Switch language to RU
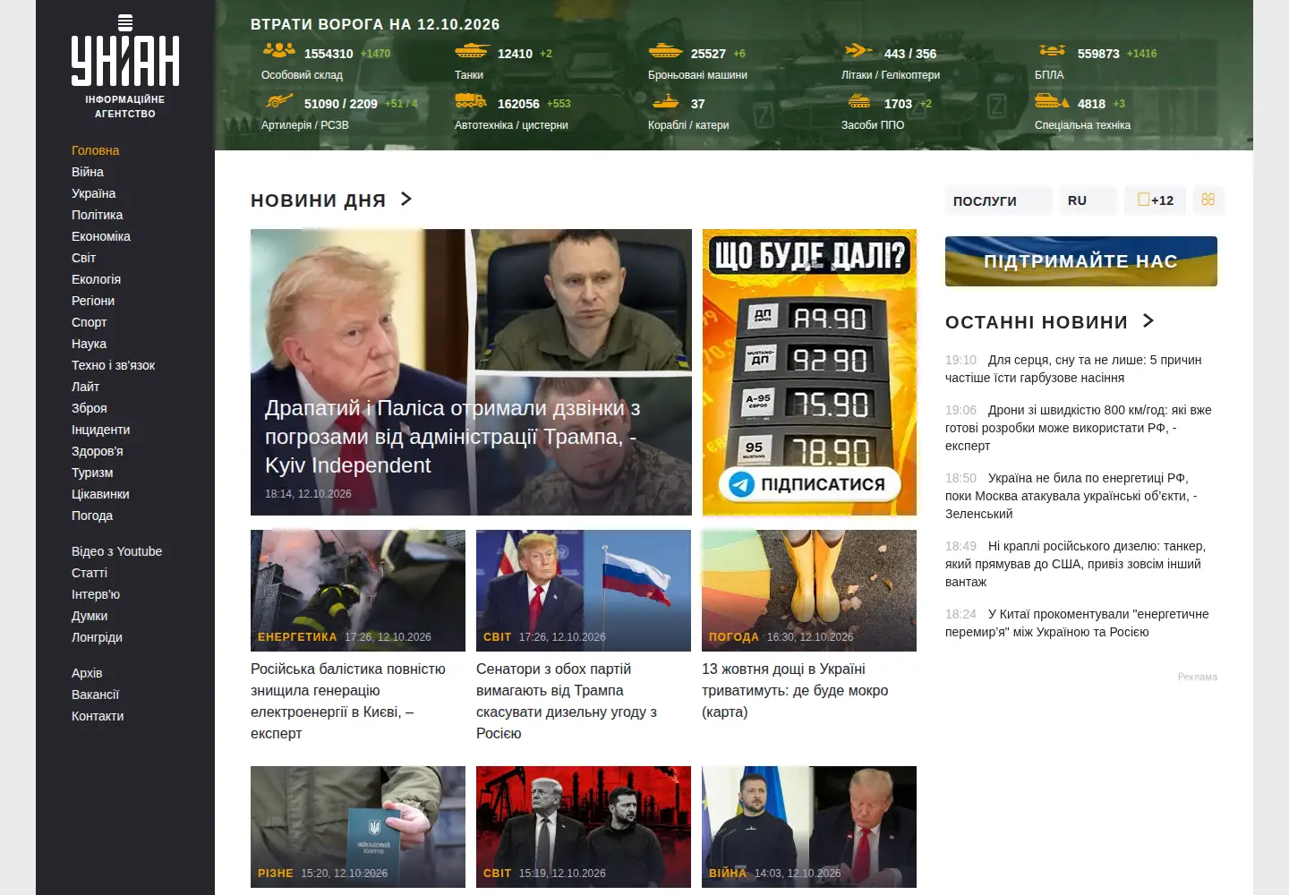1289x895 pixels. coord(1088,200)
